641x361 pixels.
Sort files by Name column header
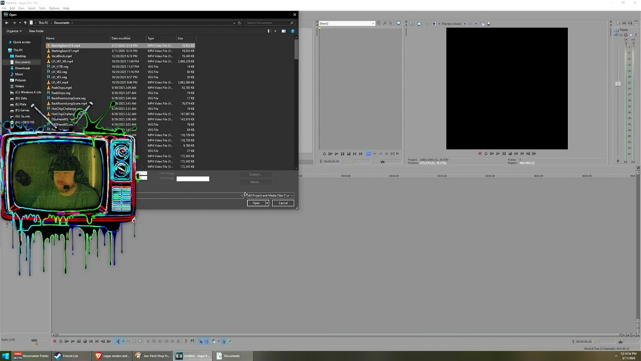[78, 38]
